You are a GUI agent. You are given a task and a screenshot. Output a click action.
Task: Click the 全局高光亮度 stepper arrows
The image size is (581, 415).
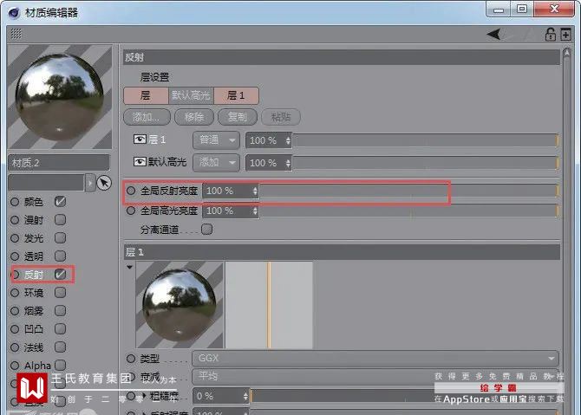click(x=255, y=211)
